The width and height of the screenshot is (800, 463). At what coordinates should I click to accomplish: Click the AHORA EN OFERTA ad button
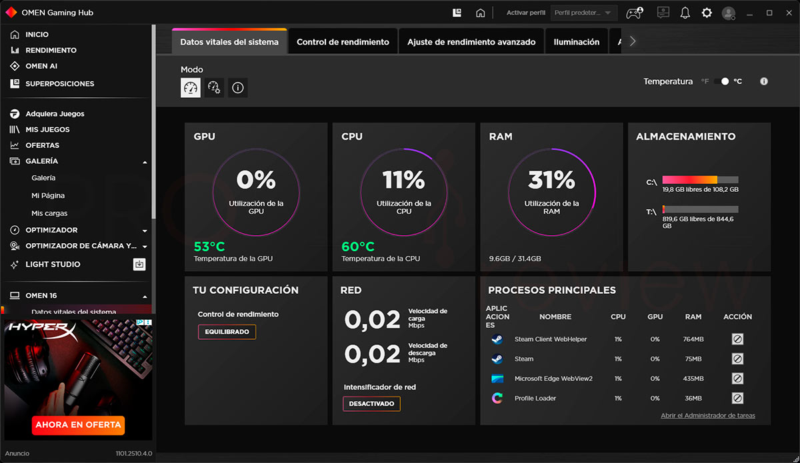click(x=78, y=425)
